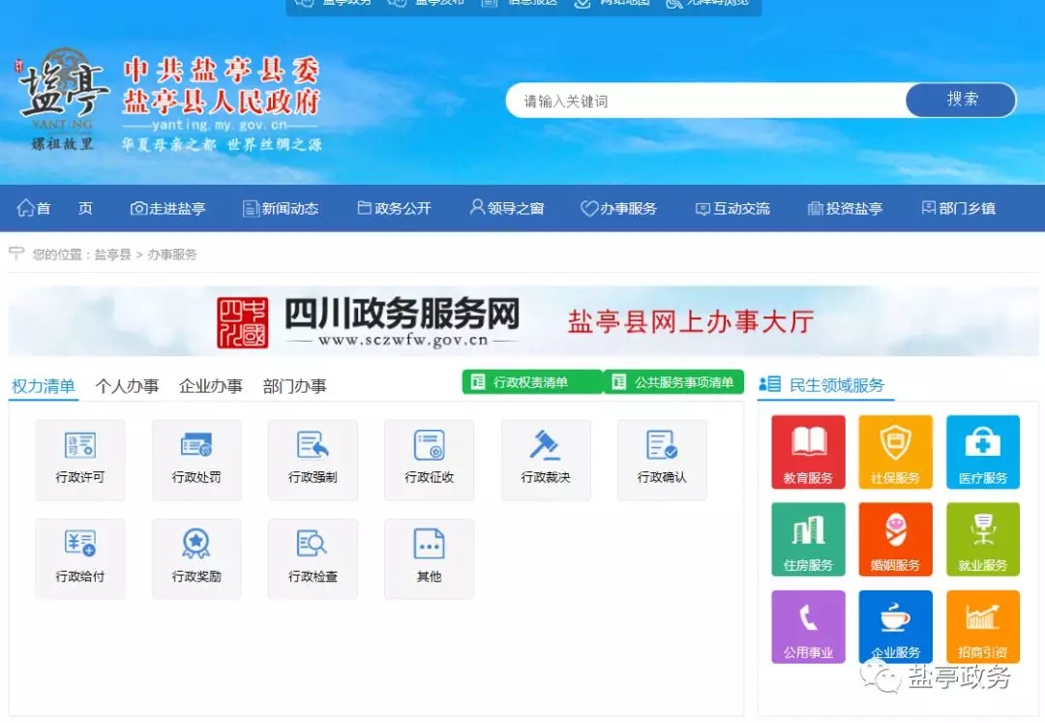
Task: Click 办事服务 in the breadcrumb trail
Action: pyautogui.click(x=172, y=255)
